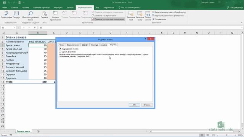Click the macro recording icon in status bar

pos(11,135)
